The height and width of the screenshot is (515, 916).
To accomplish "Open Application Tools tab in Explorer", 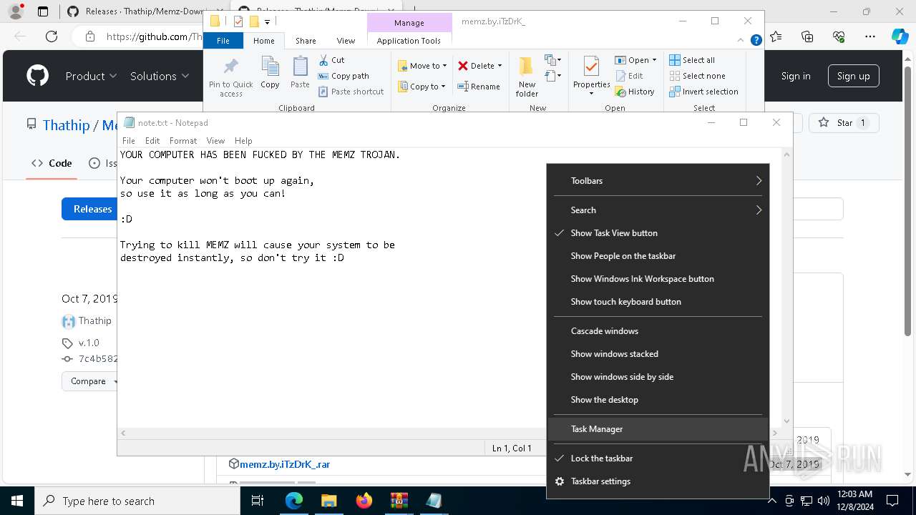I will 409,41.
